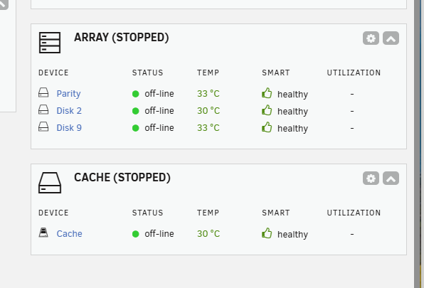Viewport: 424px width, 288px height.
Task: Open the Cache device link
Action: coord(69,234)
